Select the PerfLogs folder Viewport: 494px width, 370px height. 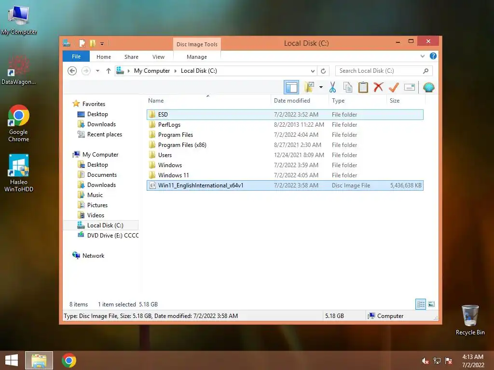point(285,125)
